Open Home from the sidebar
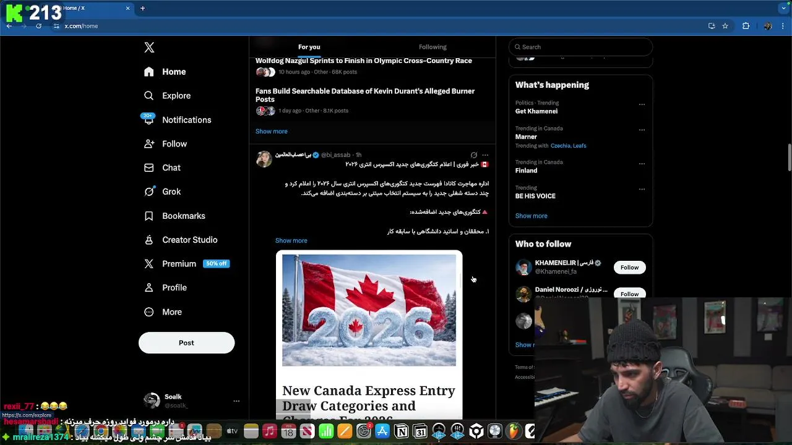This screenshot has height=445, width=792. click(x=165, y=72)
